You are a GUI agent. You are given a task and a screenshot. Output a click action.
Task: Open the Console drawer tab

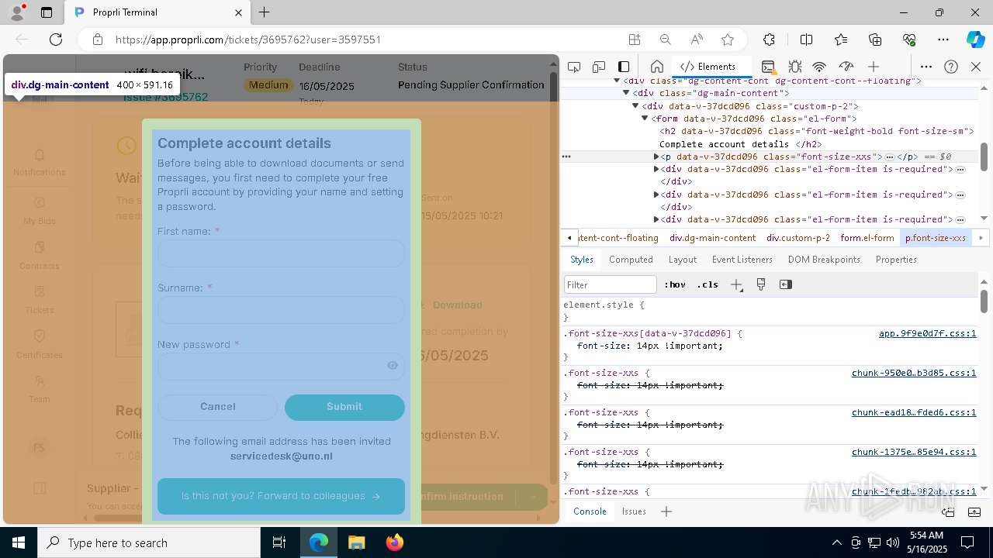pos(590,511)
